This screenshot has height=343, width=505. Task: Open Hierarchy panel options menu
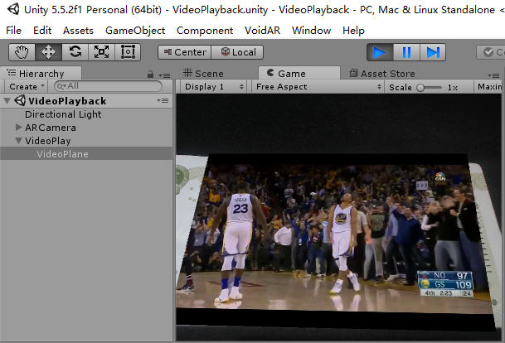pos(164,75)
